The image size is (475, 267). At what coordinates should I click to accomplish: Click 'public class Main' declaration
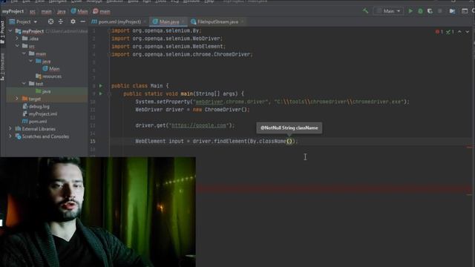(140, 86)
